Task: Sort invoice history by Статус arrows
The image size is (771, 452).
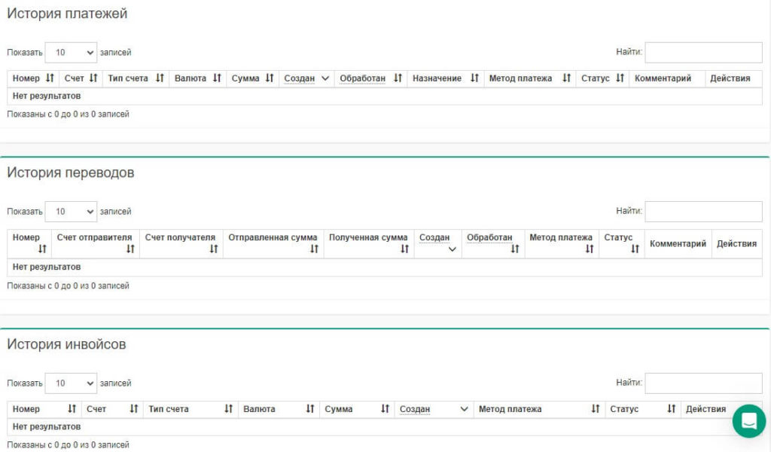Action: pos(671,409)
